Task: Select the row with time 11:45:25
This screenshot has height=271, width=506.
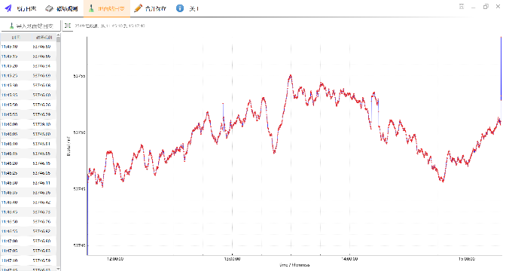Action: [x=28, y=76]
